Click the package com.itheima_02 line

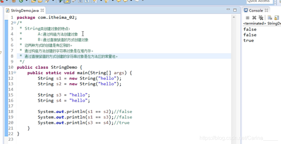[47, 18]
